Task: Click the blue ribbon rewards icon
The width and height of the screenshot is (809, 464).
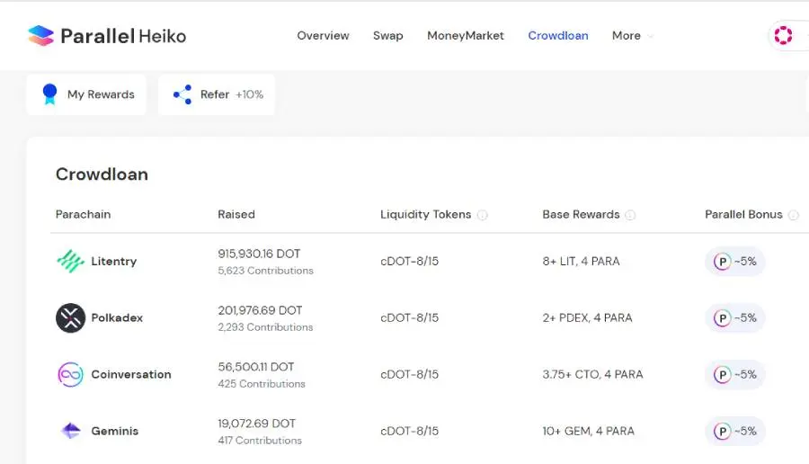Action: click(x=49, y=94)
